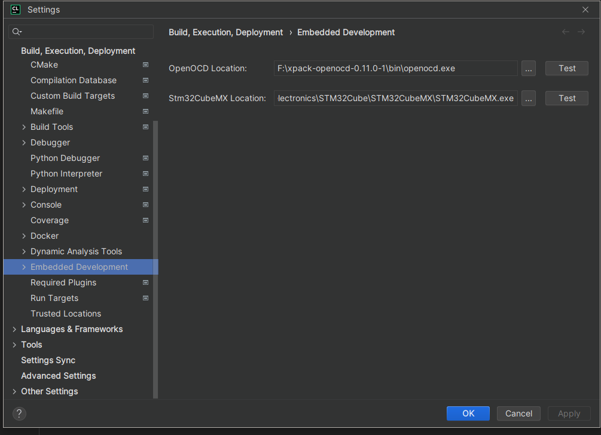Browse for the Stm32CubeMX executable
Image resolution: width=601 pixels, height=435 pixels.
[528, 98]
